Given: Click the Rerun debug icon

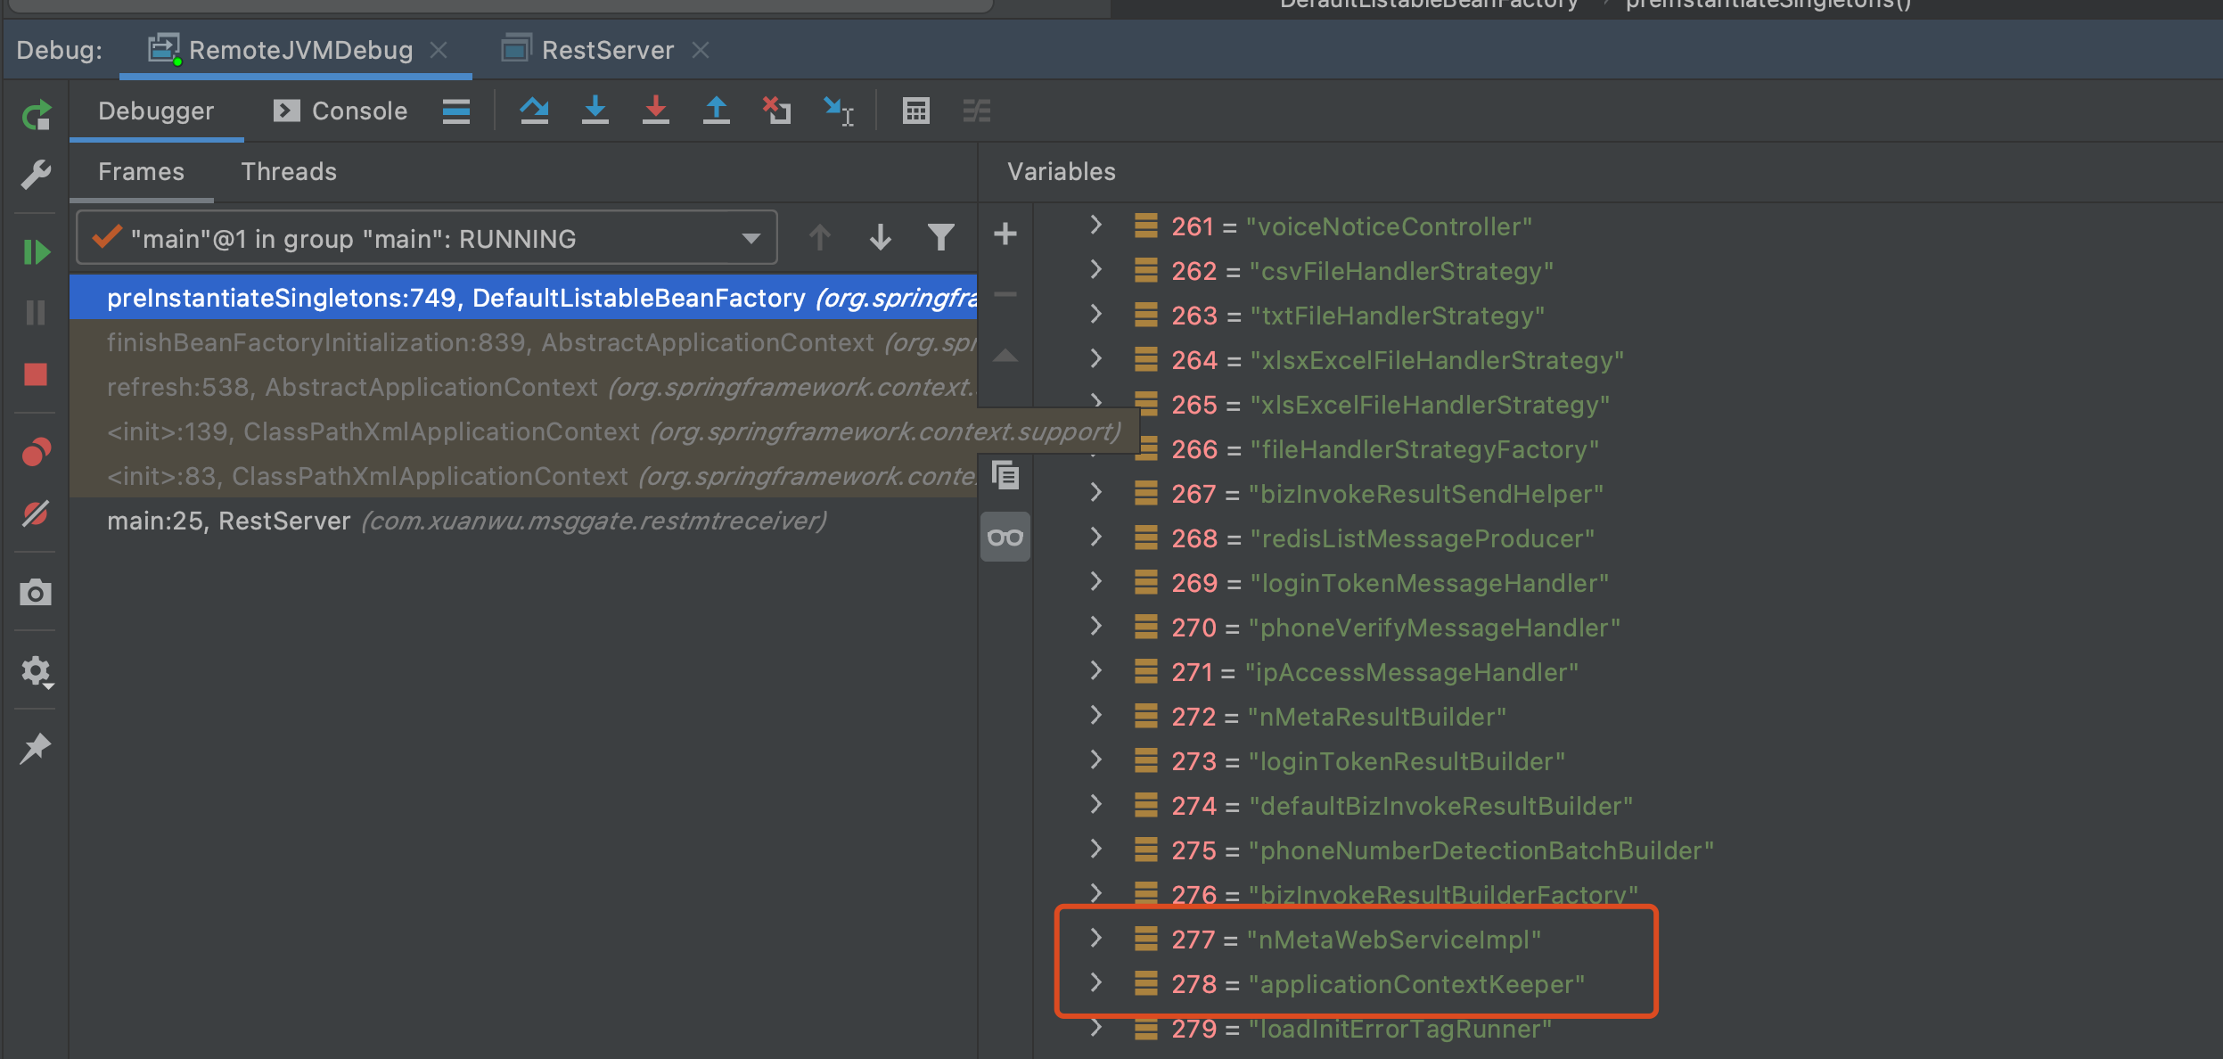Looking at the screenshot, I should 36,116.
